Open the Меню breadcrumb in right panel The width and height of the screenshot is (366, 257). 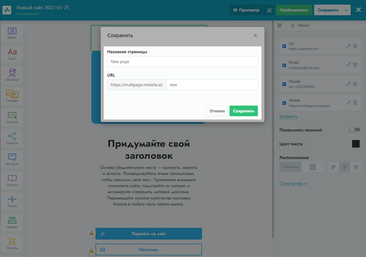coord(300,25)
